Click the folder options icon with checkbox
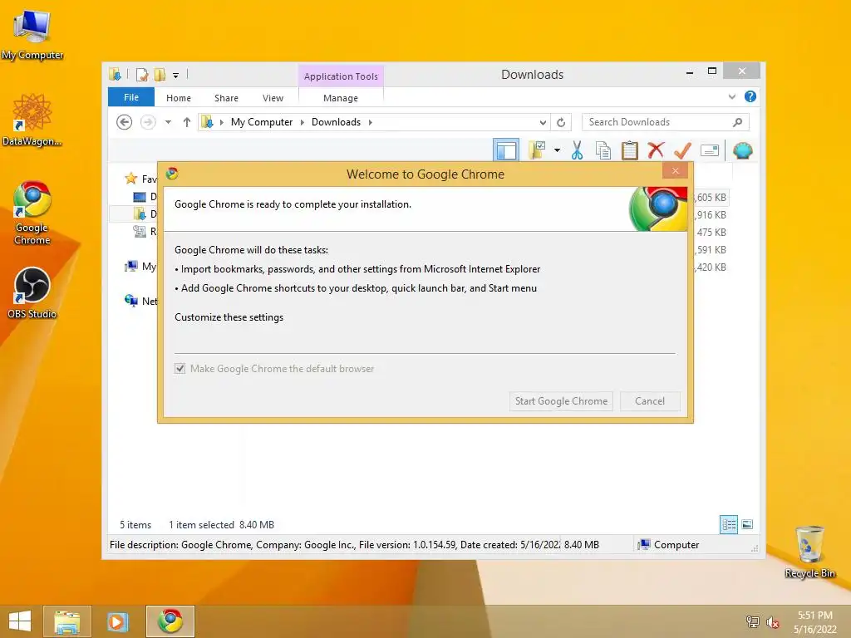Screen dimensions: 851x638 [537, 150]
